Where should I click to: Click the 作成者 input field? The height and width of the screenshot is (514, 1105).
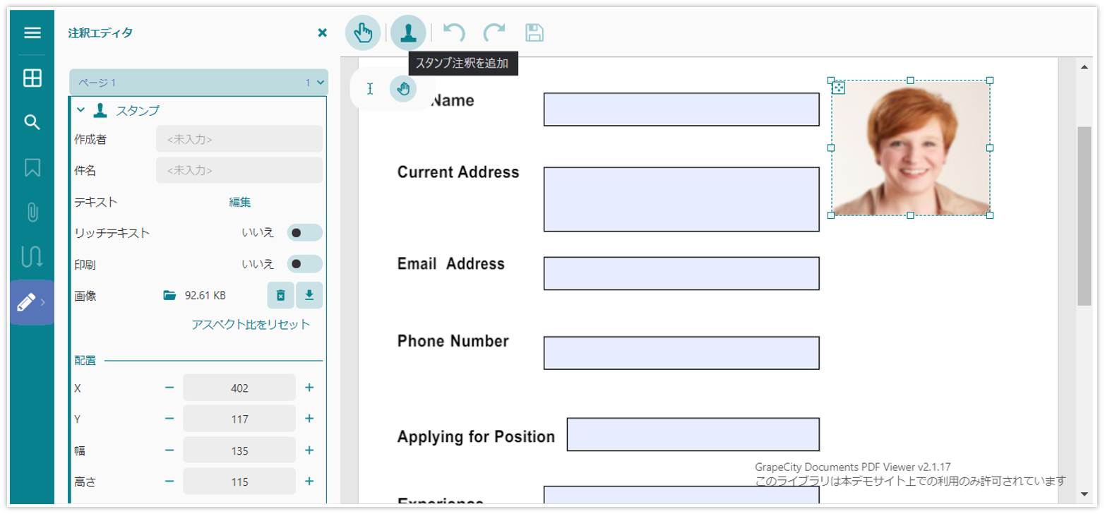point(239,139)
